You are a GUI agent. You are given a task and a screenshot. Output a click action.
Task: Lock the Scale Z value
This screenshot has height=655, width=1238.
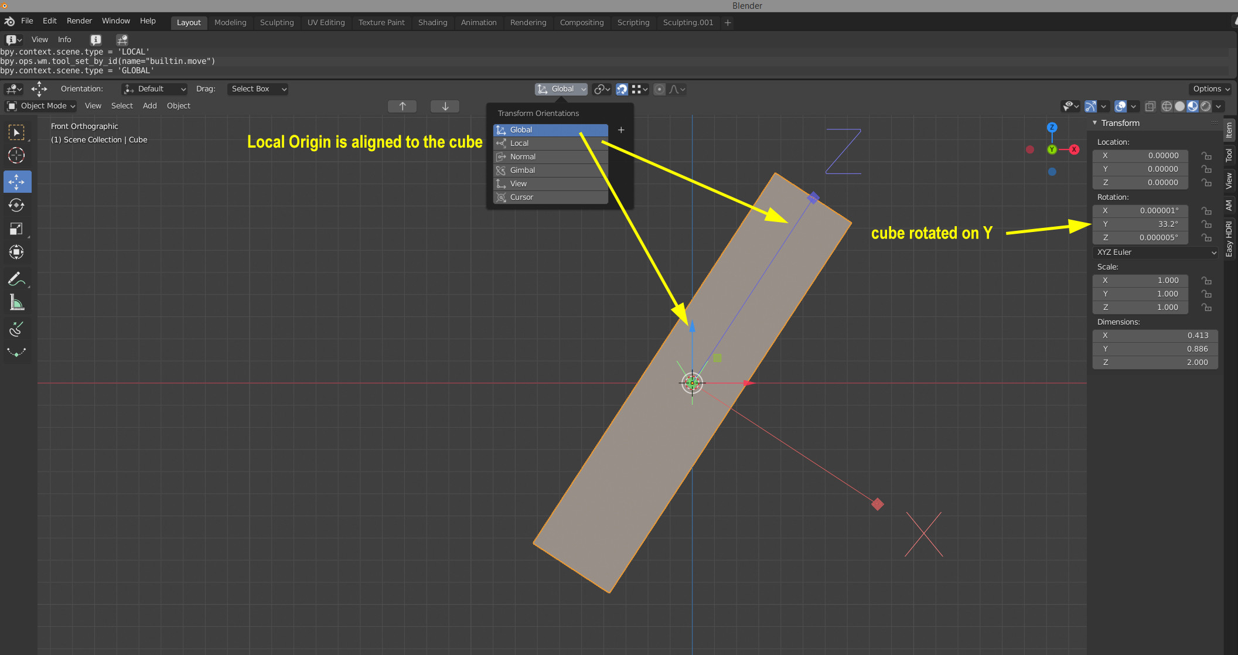click(1206, 308)
